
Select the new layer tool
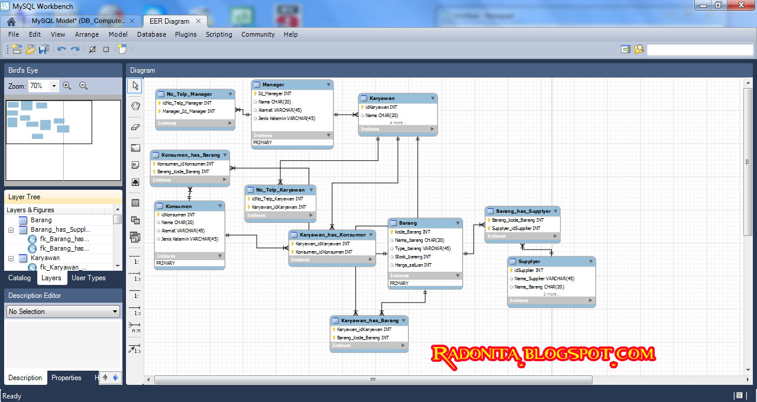135,148
